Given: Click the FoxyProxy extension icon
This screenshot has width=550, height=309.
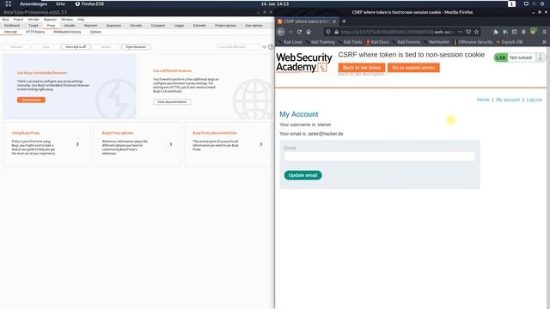Looking at the screenshot, I should tap(533, 31).
